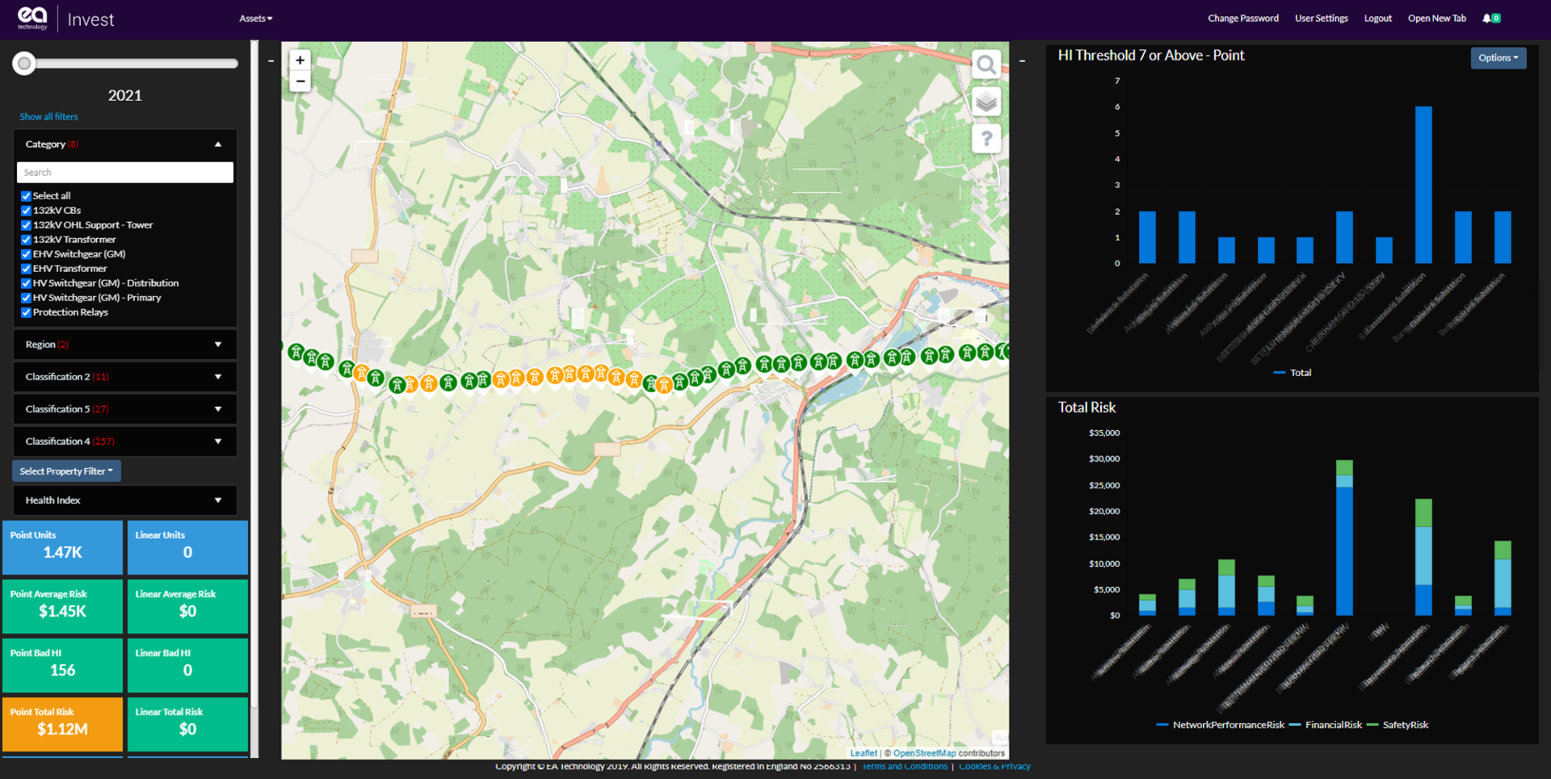Open the Select Property Filter dropdown
The image size is (1551, 779).
(66, 471)
